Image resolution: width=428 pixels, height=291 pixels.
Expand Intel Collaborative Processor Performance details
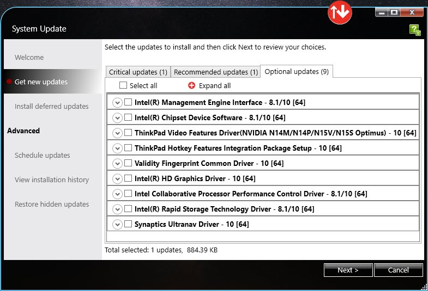click(117, 194)
